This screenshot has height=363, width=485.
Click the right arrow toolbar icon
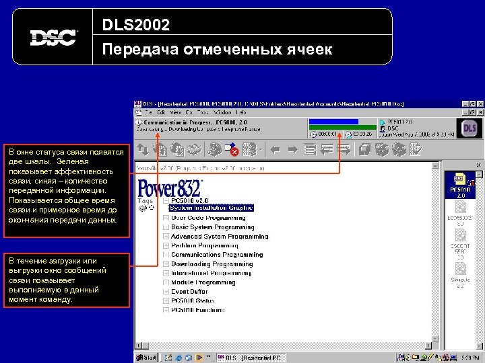pos(292,150)
